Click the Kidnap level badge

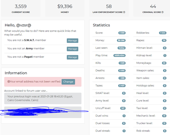165,55
